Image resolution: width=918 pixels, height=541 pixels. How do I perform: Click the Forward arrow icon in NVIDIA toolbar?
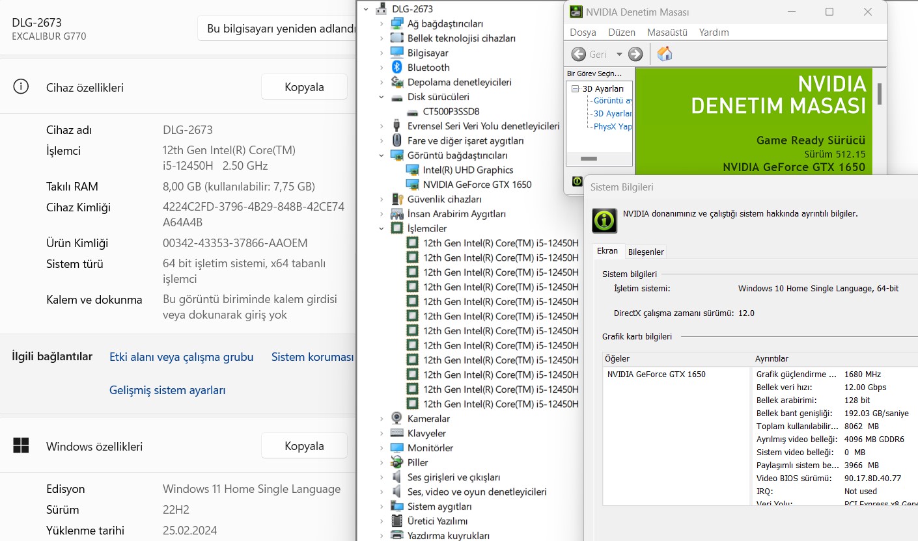click(x=635, y=54)
